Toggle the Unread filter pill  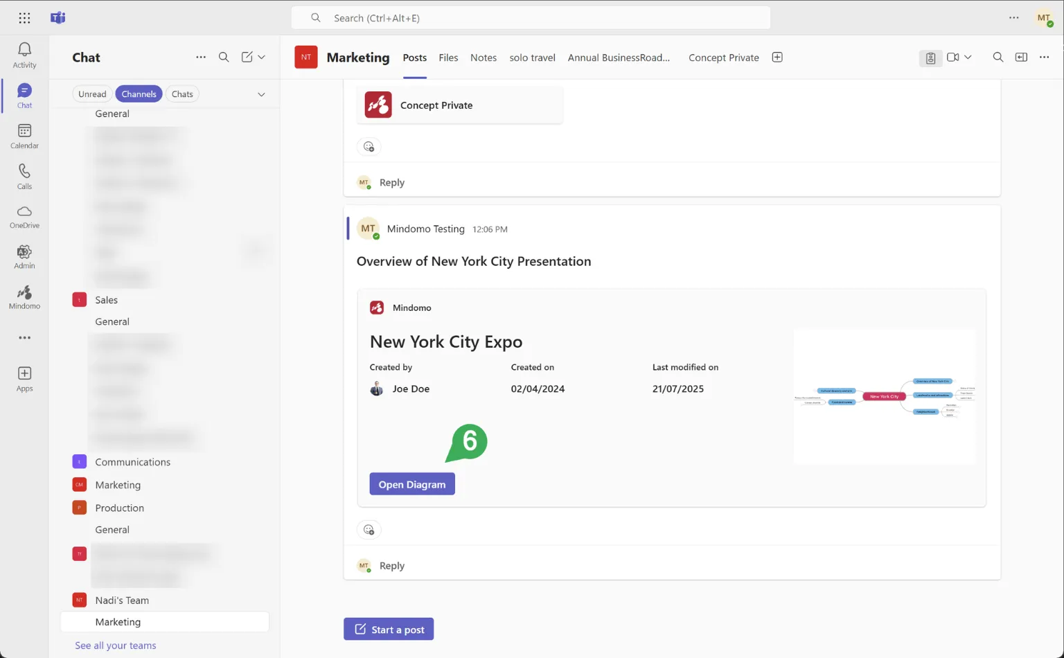pyautogui.click(x=92, y=94)
